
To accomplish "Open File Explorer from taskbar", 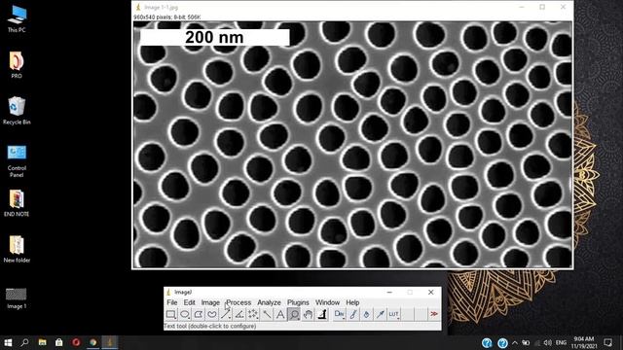I will (x=42, y=342).
